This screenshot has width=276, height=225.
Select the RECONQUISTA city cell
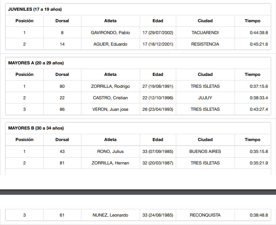(205, 215)
